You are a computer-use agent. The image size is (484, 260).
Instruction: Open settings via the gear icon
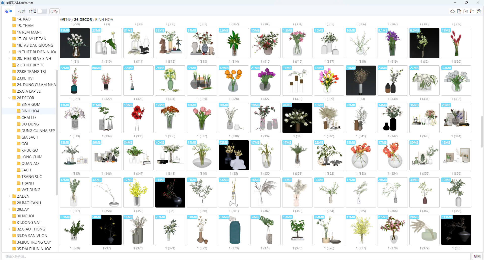tap(479, 11)
